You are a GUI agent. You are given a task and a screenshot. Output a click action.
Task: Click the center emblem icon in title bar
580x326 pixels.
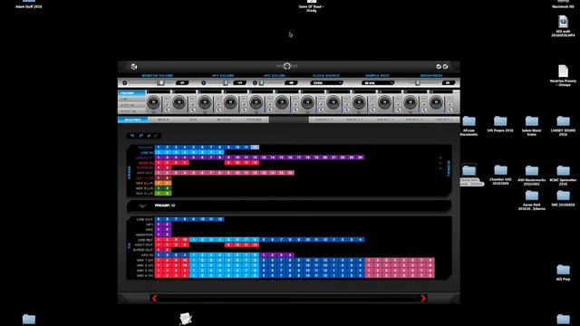[286, 66]
